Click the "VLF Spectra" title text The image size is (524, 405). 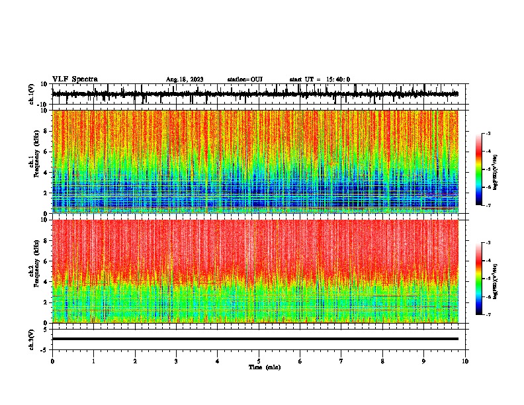point(75,79)
